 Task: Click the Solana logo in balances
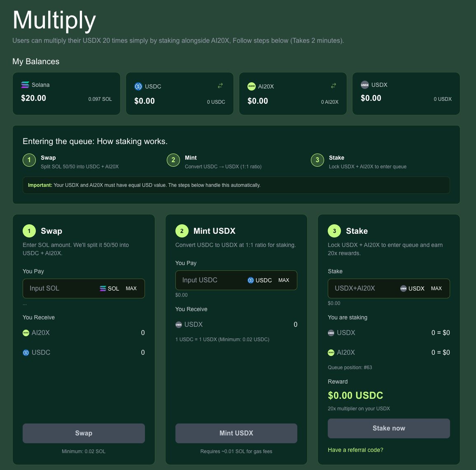click(25, 85)
